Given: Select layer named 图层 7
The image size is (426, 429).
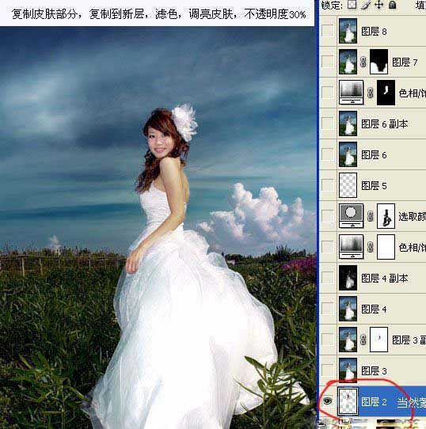Looking at the screenshot, I should (x=405, y=63).
